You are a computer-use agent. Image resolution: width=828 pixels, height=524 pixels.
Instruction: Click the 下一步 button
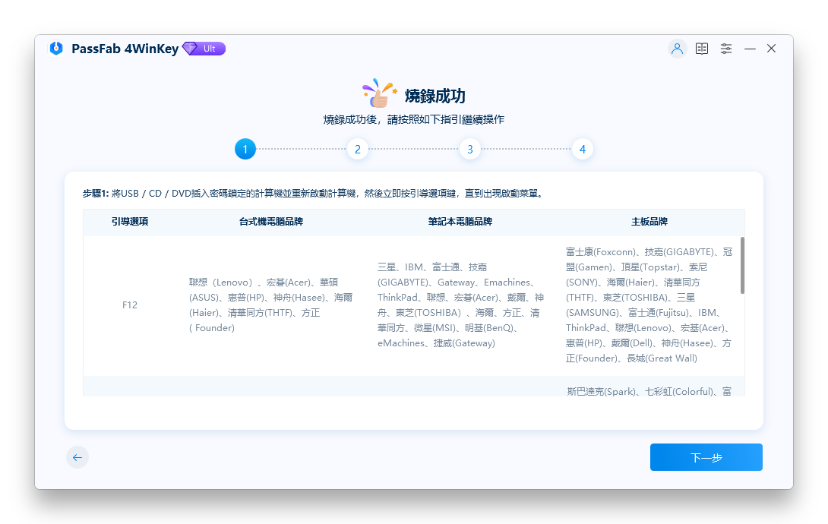pos(706,457)
